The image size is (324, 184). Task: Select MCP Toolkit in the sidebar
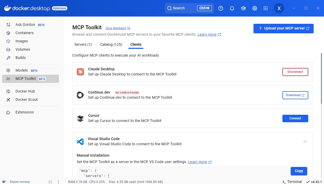point(30,79)
